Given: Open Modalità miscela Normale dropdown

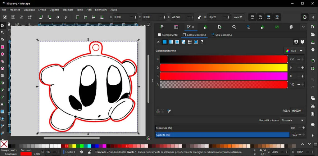Looking at the screenshot, I should click(x=293, y=120).
